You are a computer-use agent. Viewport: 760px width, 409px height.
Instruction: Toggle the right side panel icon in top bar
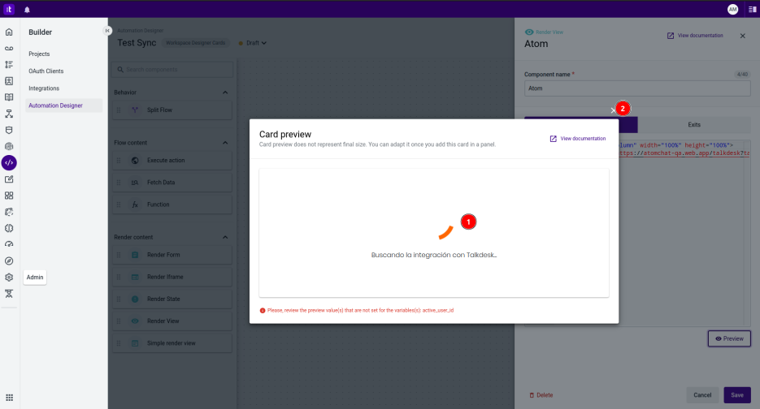click(x=751, y=9)
